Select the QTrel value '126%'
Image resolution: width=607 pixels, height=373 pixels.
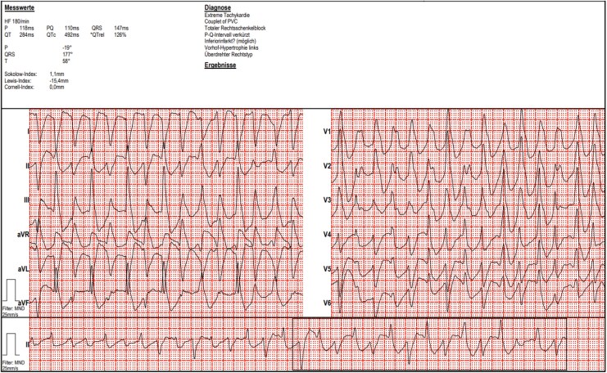coord(120,35)
